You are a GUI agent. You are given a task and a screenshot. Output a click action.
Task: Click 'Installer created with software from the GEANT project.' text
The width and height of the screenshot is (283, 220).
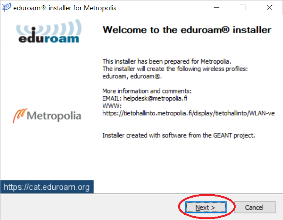click(179, 136)
